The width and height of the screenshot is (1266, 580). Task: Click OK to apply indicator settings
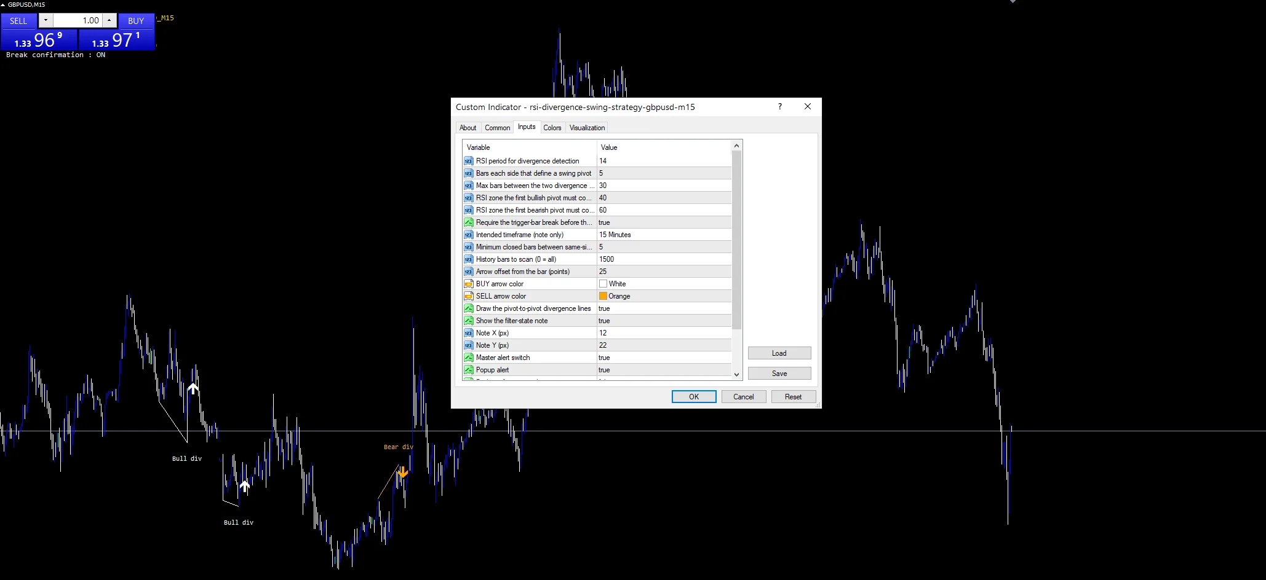coord(694,397)
